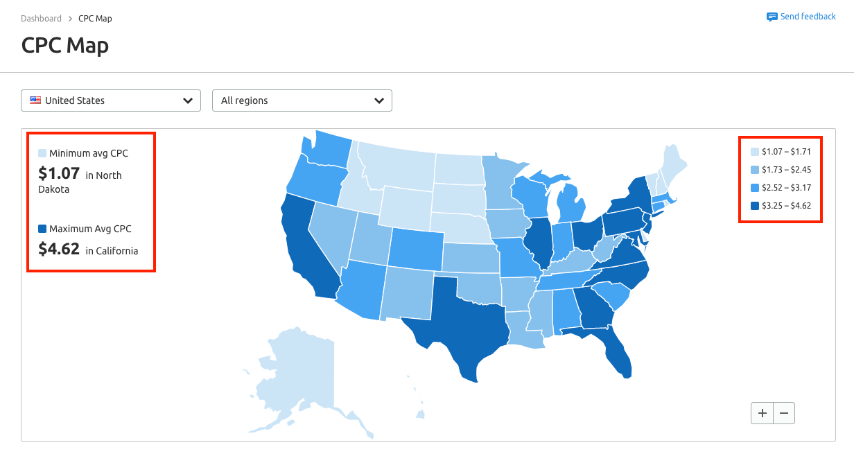Open the United States country dropdown

tap(111, 101)
